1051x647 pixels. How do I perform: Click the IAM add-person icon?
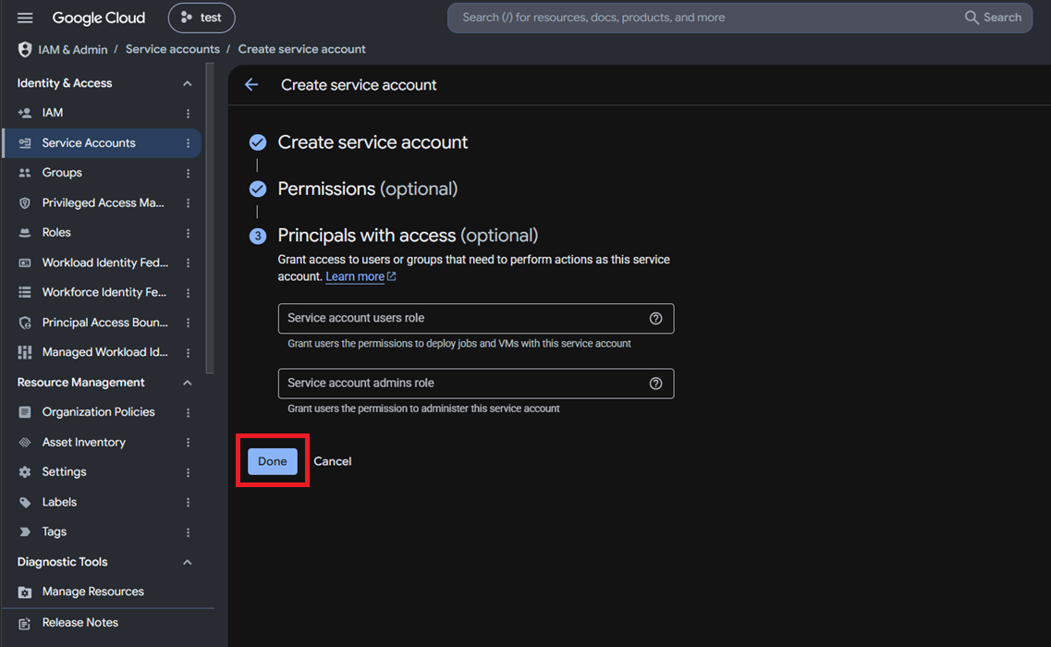[25, 113]
